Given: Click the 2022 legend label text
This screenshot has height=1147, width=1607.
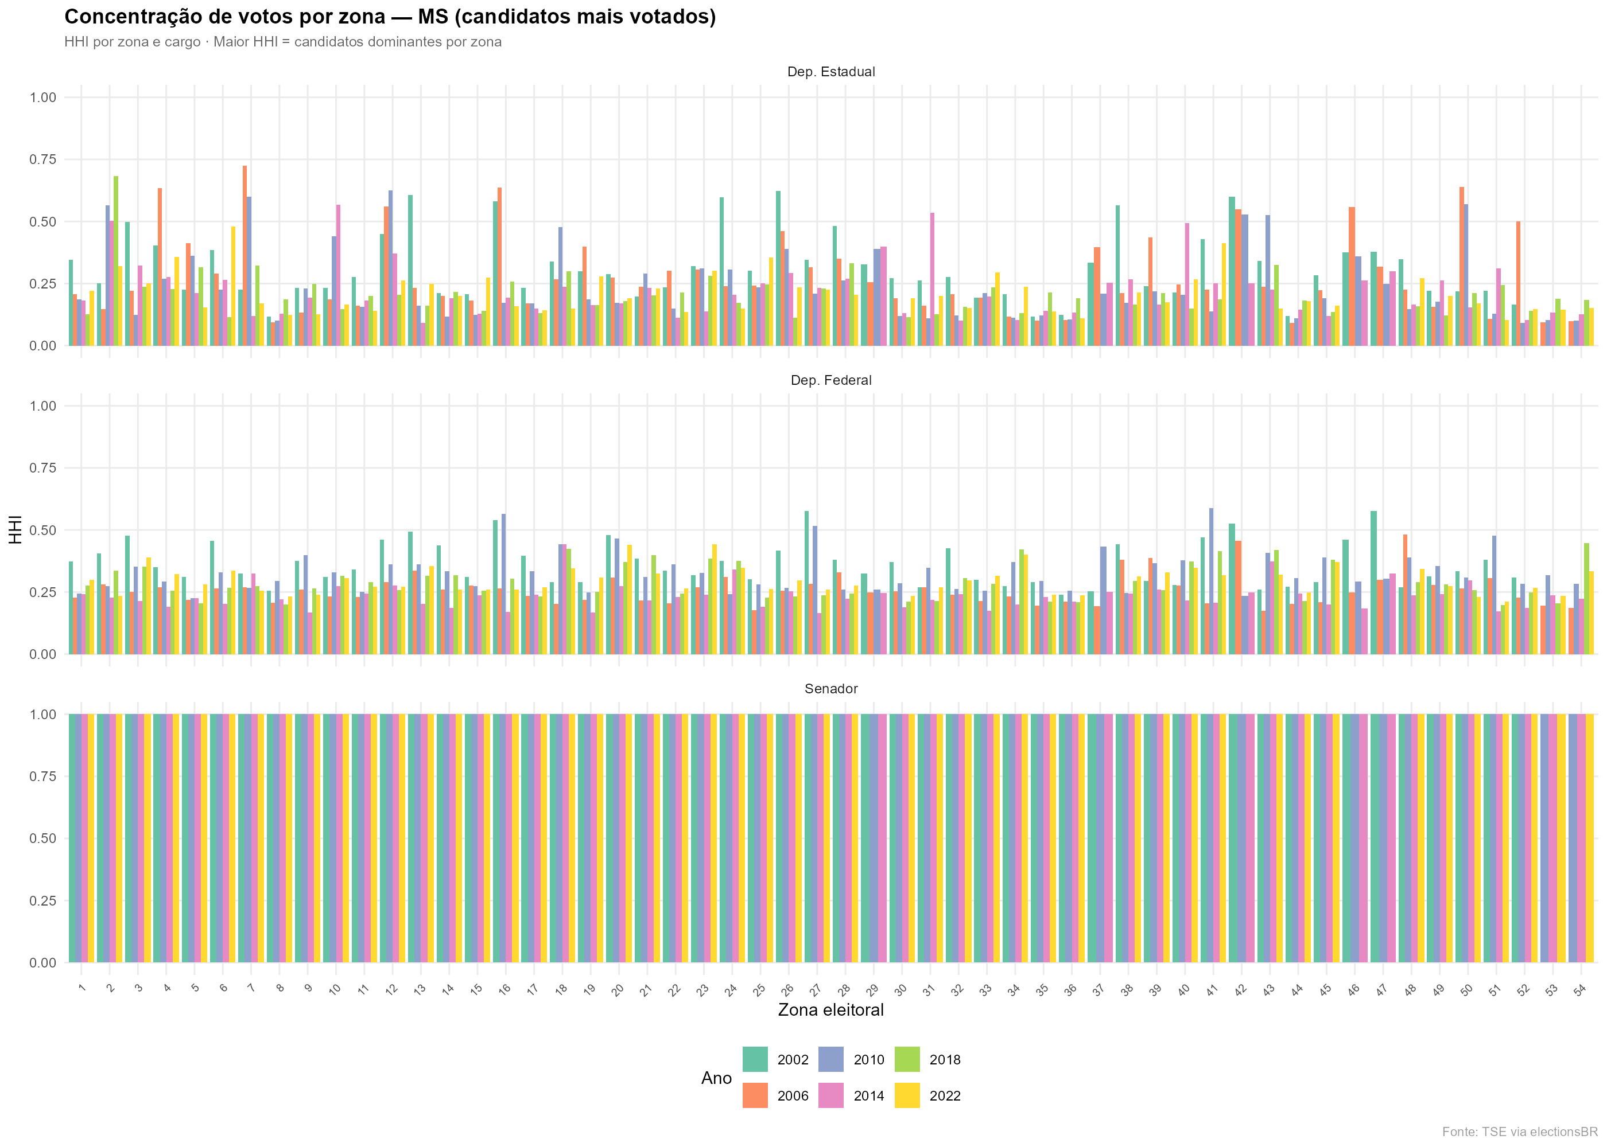Looking at the screenshot, I should (x=945, y=1096).
